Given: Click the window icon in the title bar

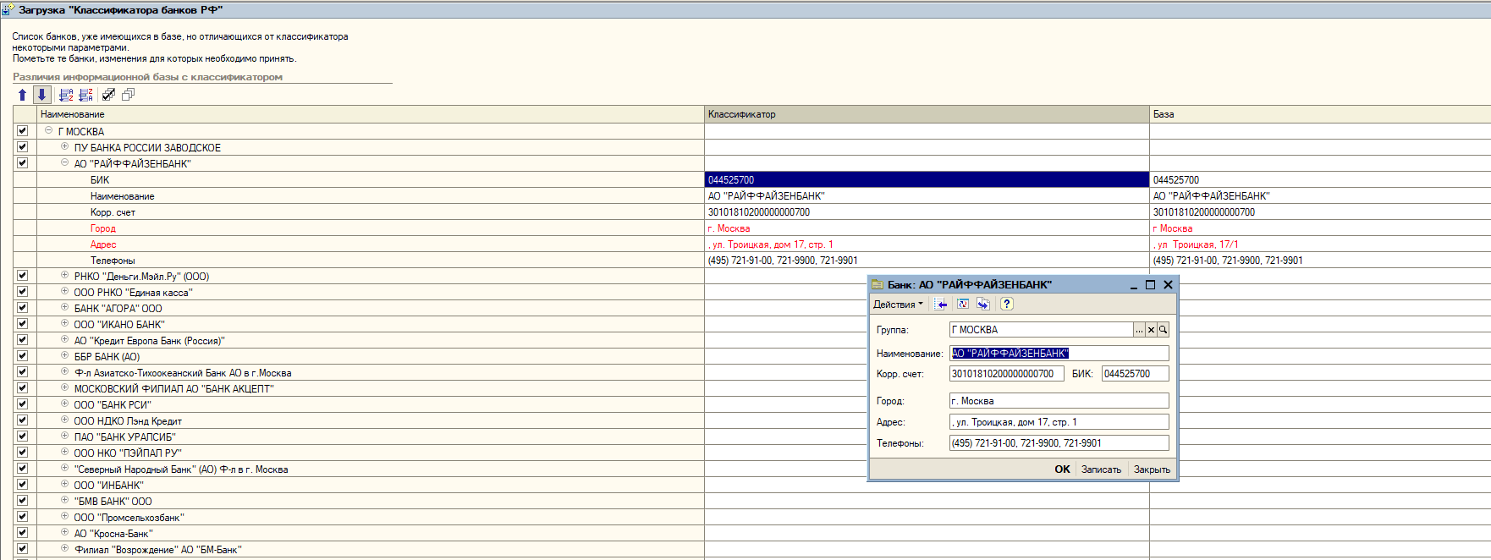Looking at the screenshot, I should tap(8, 9).
